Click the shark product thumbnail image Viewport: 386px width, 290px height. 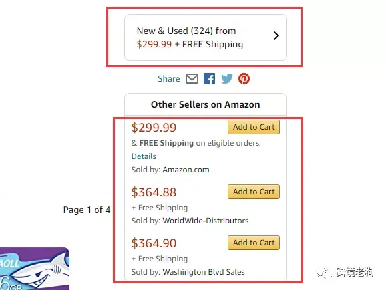[35, 269]
